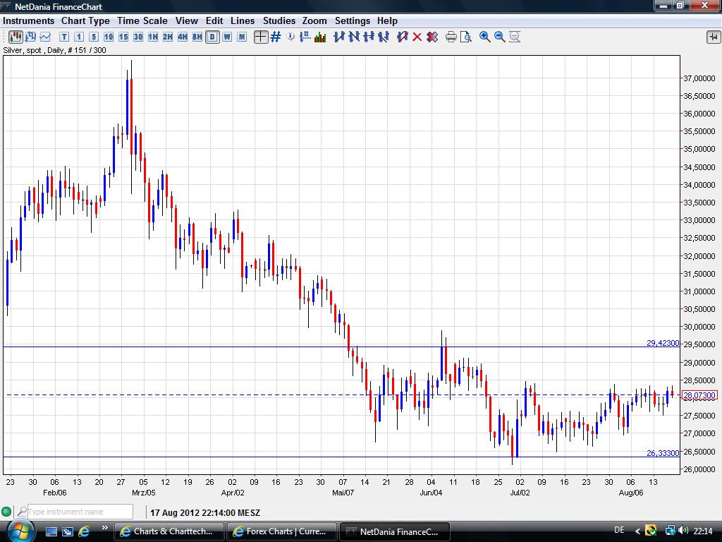Zoom out with the magnifier minus icon

(x=500, y=37)
